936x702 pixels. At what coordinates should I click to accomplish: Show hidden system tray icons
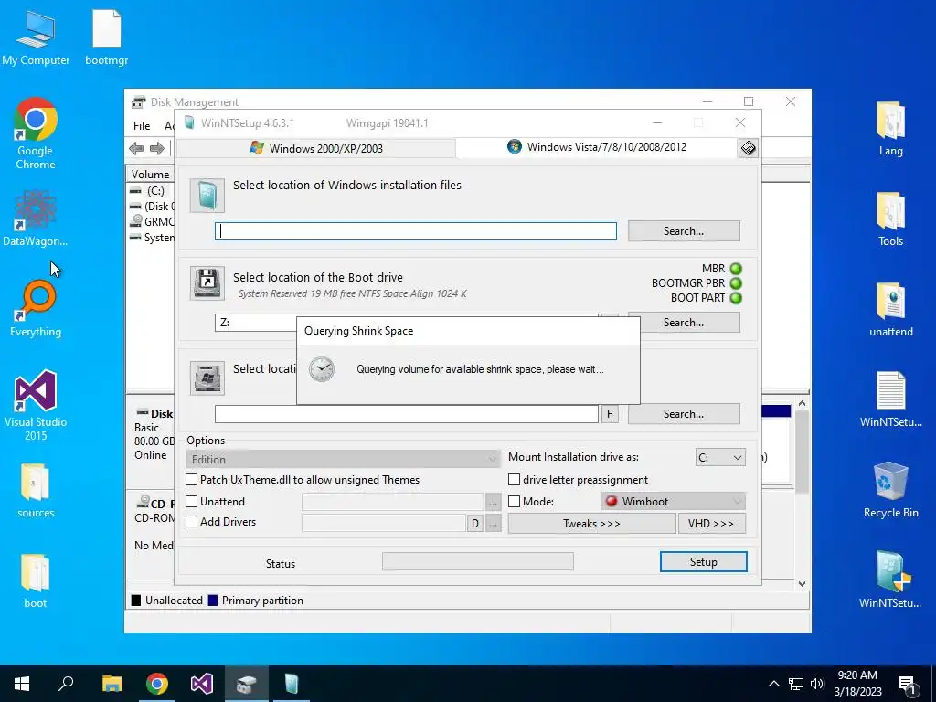coord(773,684)
